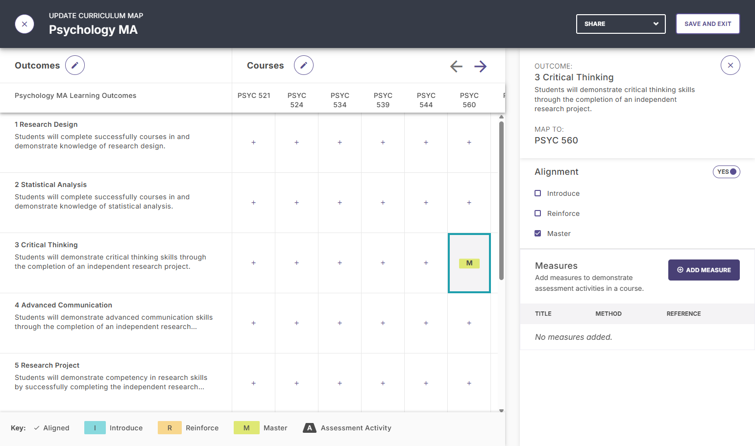
Task: Add alignment for Critical Thinking in PSYC 539
Action: 383,263
